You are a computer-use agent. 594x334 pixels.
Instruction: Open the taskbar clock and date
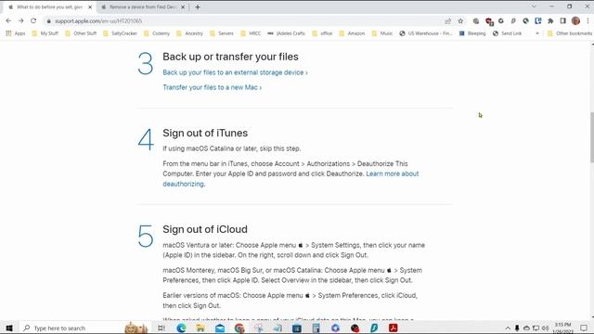tap(563, 328)
